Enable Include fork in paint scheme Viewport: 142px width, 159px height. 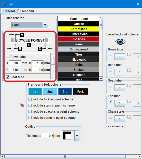30,99
